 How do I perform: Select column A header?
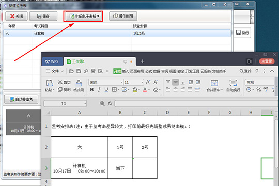point(80,113)
